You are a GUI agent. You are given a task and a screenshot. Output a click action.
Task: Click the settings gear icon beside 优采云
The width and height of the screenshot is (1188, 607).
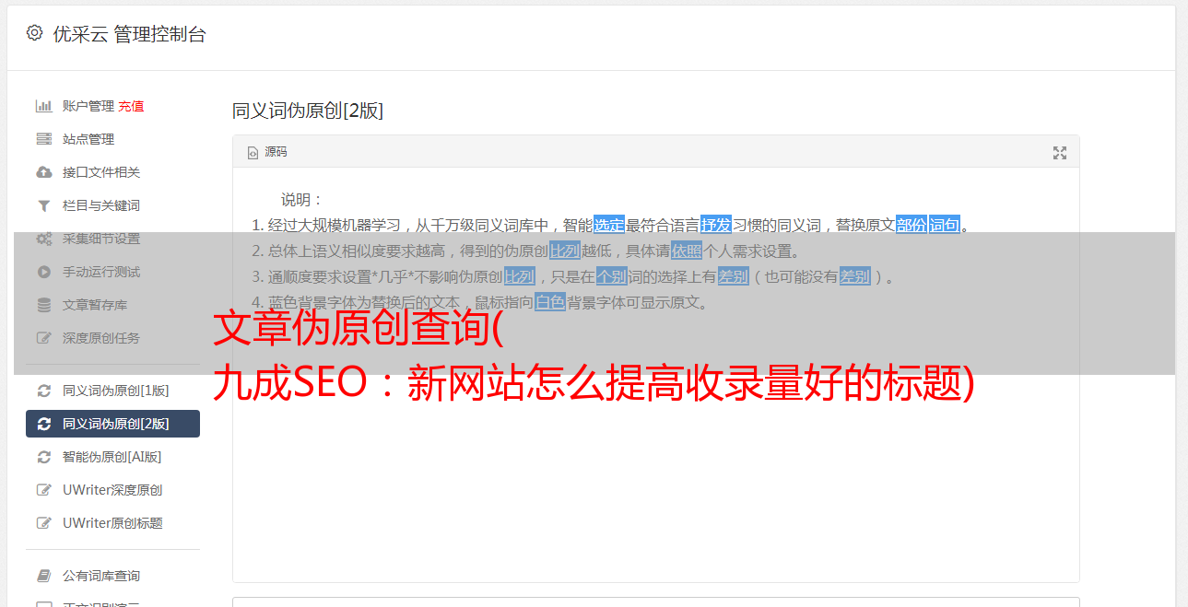click(34, 33)
